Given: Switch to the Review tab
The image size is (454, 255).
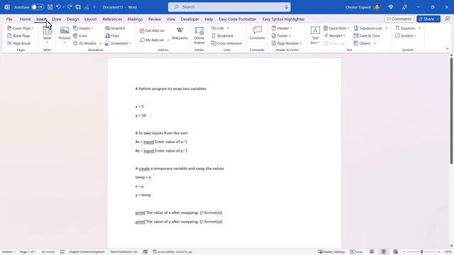Looking at the screenshot, I should click(155, 19).
